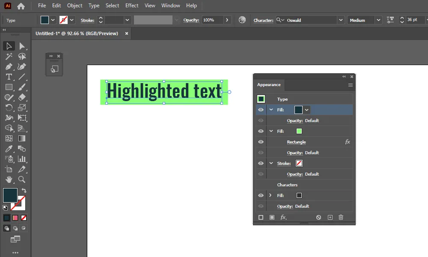Select the Eraser tool

pyautogui.click(x=22, y=97)
